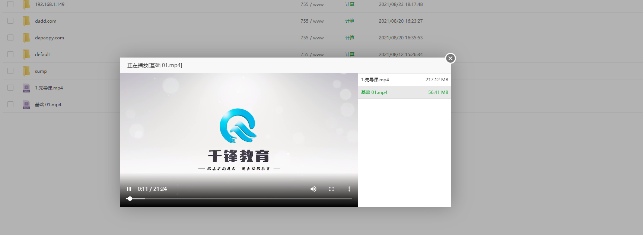Viewport: 643px width, 235px height.
Task: Tick the checkbox for 1.先导课.mp4 file
Action: [10, 88]
